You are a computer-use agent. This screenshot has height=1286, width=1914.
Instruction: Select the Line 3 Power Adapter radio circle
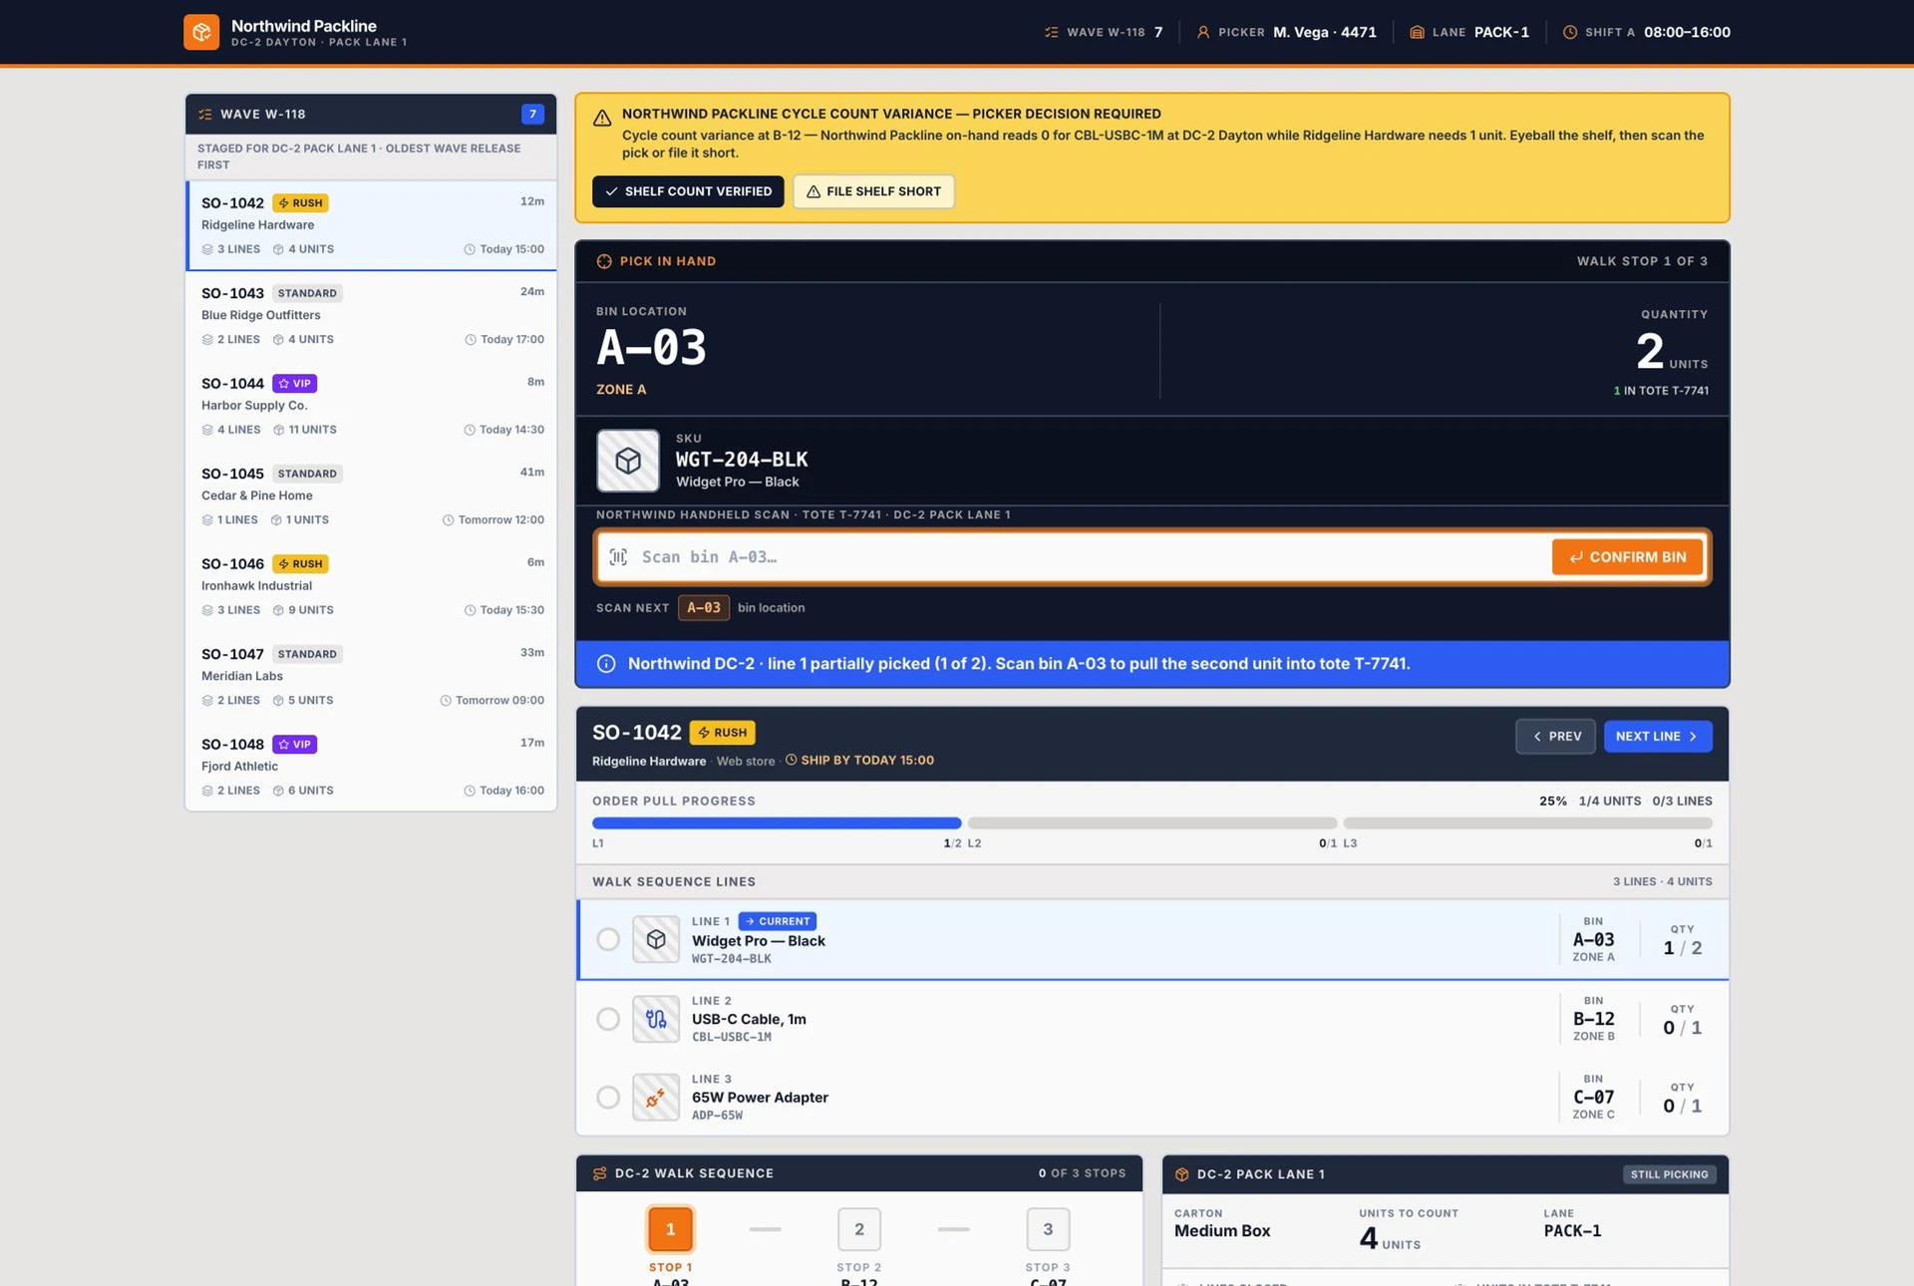[x=608, y=1098]
